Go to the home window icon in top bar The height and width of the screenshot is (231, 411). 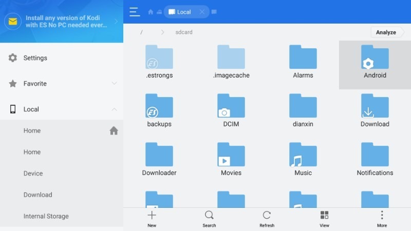(x=151, y=12)
